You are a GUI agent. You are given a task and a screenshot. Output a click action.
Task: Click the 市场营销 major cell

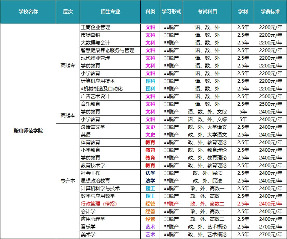click(x=110, y=35)
